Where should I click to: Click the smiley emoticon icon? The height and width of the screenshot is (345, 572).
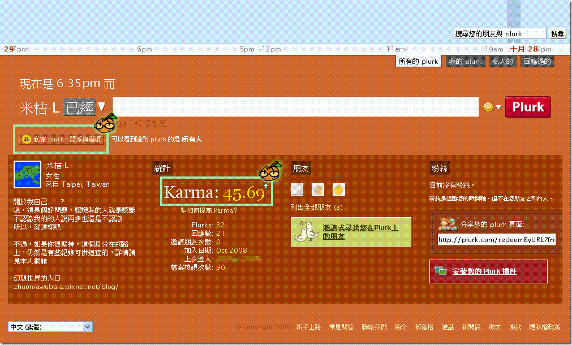coord(488,107)
